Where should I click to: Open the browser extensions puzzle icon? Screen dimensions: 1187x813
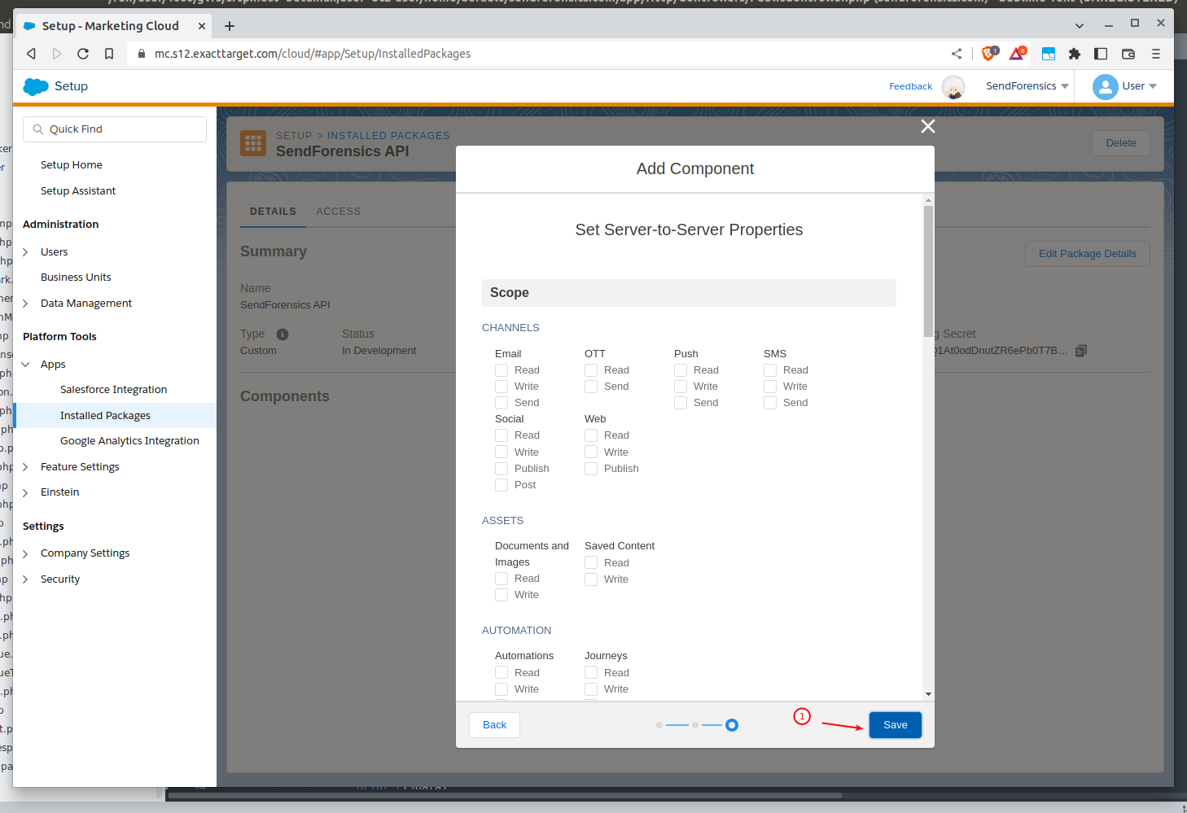1075,54
